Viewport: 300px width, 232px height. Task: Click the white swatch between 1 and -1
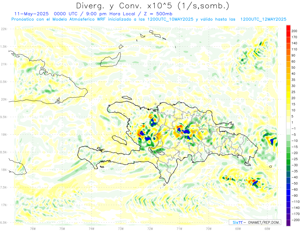coord(288,126)
